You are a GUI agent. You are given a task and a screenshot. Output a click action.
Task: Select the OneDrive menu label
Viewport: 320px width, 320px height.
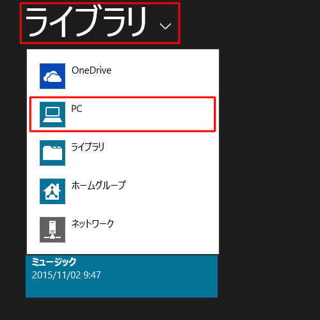[x=92, y=70]
